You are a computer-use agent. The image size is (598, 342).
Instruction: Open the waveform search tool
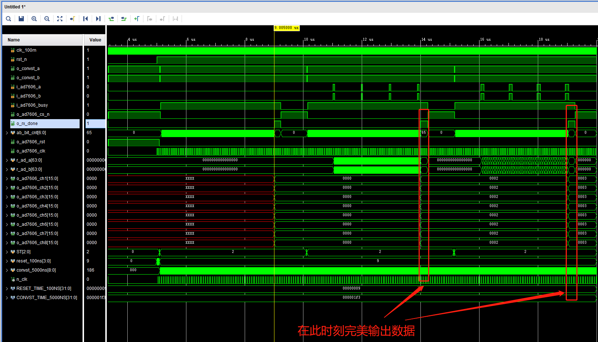pyautogui.click(x=8, y=19)
